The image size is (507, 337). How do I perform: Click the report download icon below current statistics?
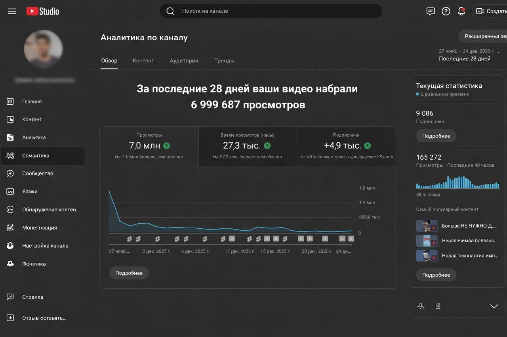point(420,305)
